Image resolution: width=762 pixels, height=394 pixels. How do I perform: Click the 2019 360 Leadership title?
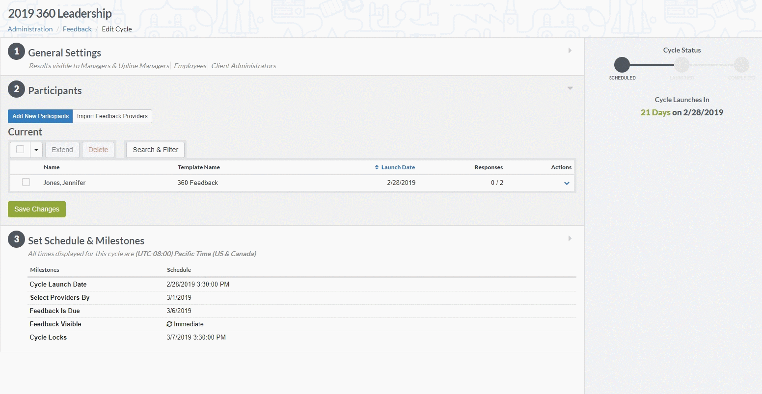point(60,14)
